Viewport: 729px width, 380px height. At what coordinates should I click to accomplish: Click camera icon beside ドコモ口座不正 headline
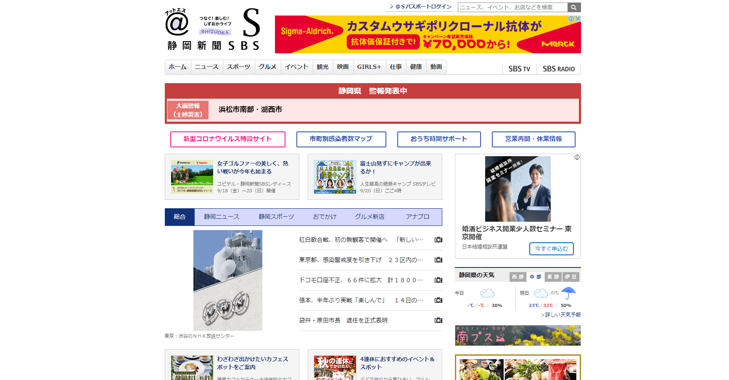tap(438, 280)
